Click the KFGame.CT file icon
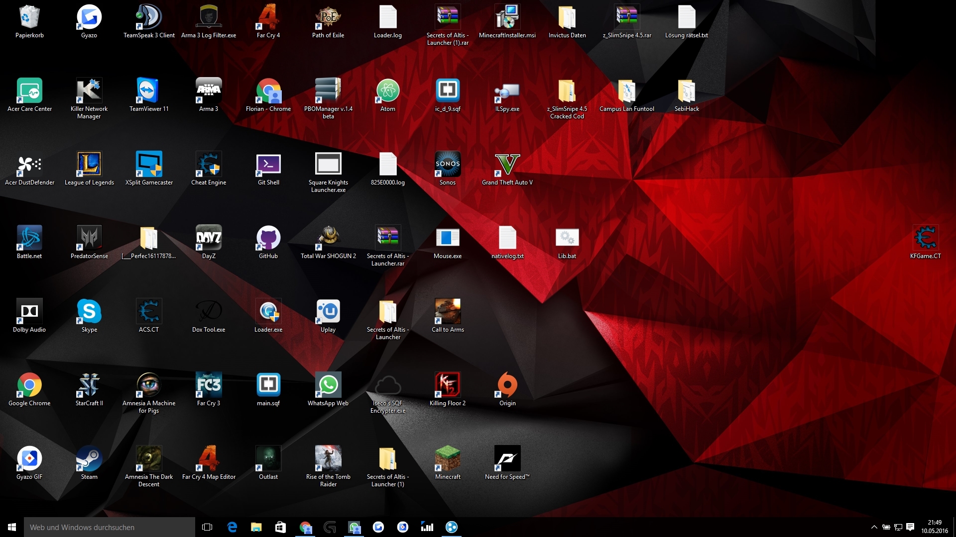 (x=925, y=238)
